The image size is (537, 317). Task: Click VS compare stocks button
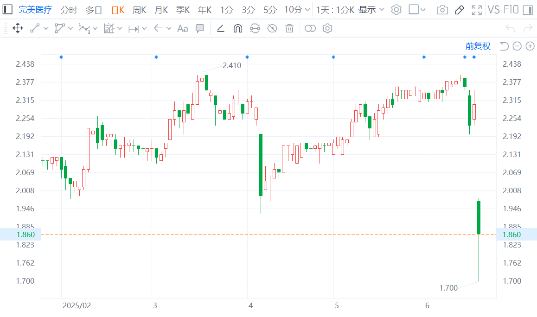pyautogui.click(x=493, y=10)
